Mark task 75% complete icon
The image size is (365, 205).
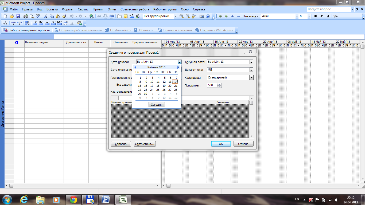53,23
